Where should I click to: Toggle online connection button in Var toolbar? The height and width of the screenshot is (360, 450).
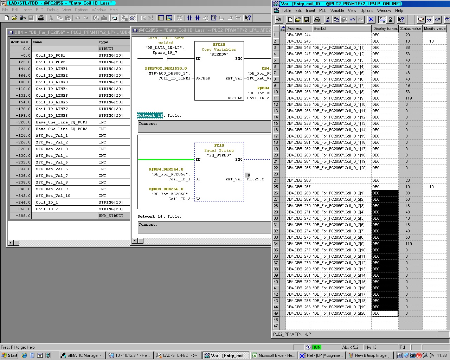[383, 19]
